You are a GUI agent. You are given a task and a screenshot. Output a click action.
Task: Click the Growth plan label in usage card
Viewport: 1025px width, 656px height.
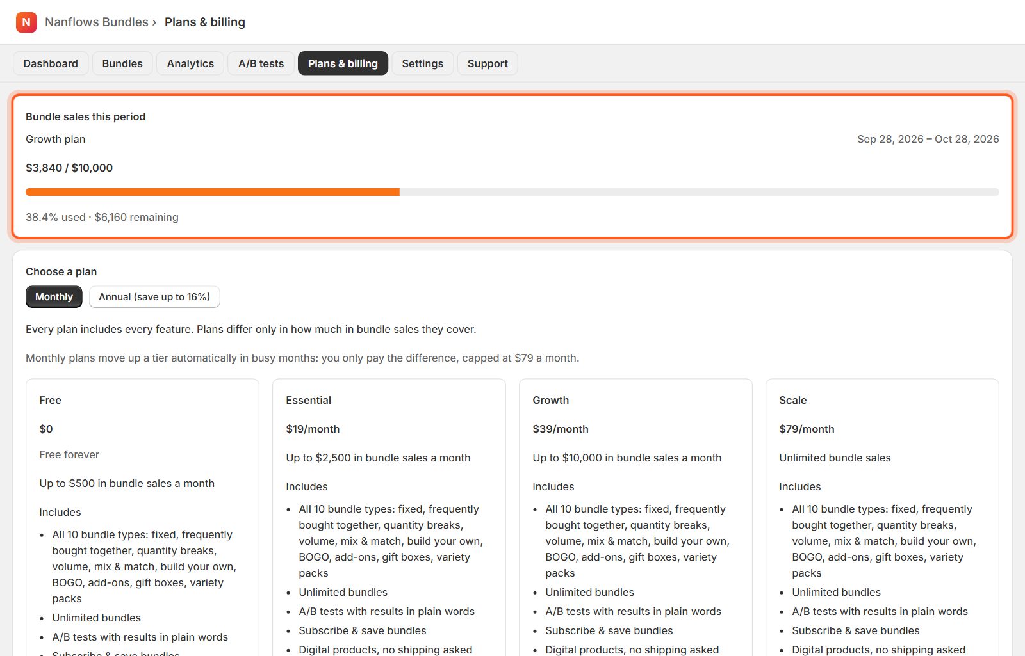55,139
